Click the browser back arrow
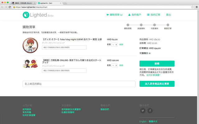 2,7
